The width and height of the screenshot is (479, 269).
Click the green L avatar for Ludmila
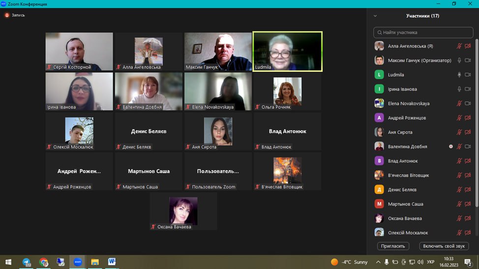click(x=379, y=75)
